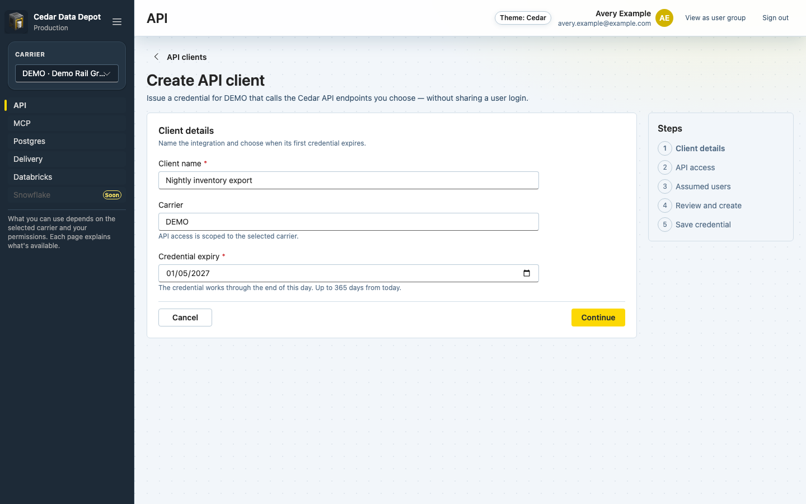806x504 pixels.
Task: Select the Client details step label
Action: click(x=700, y=148)
